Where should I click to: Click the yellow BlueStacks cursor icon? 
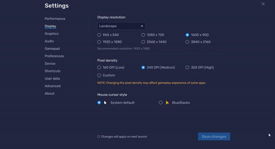167,103
